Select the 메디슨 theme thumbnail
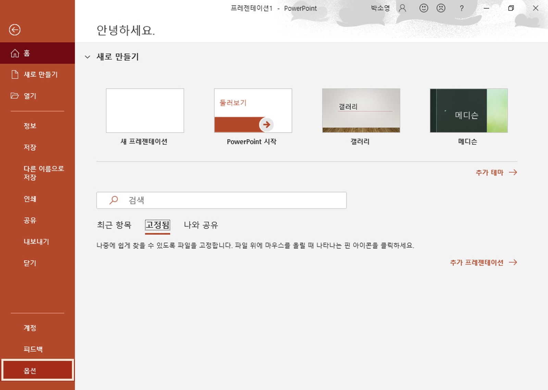Viewport: 548px width, 390px height. click(469, 111)
